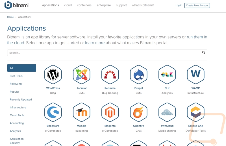Screen dimensions: 226x146
Task: Filter by Free Trials category
Action: tap(16, 76)
